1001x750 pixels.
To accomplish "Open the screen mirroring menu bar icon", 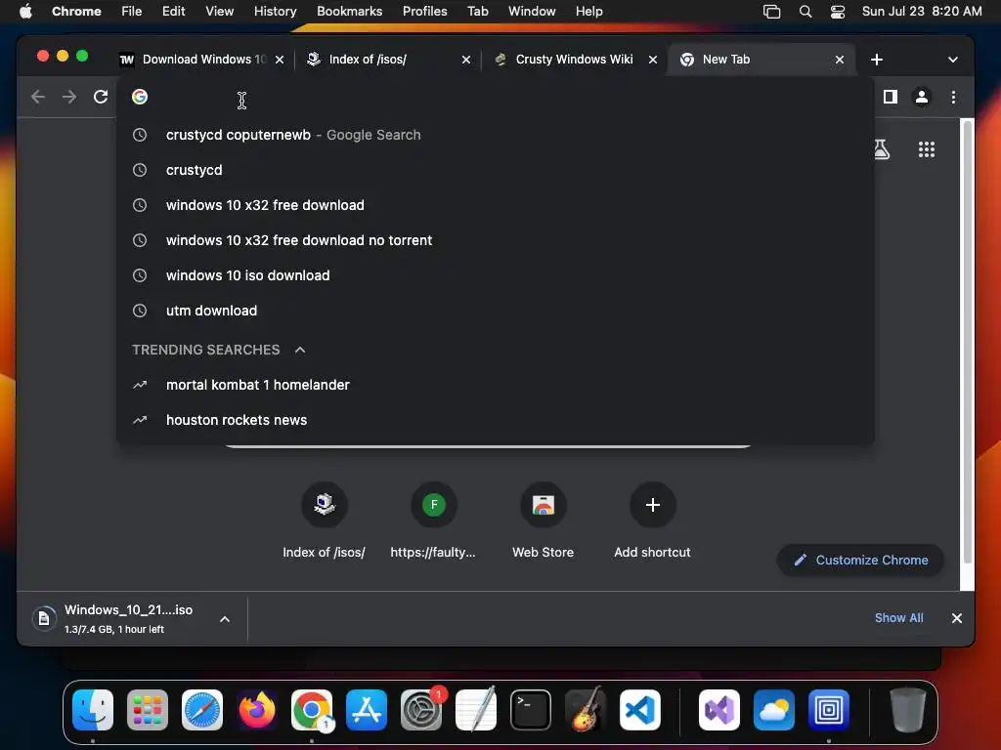I will [772, 12].
